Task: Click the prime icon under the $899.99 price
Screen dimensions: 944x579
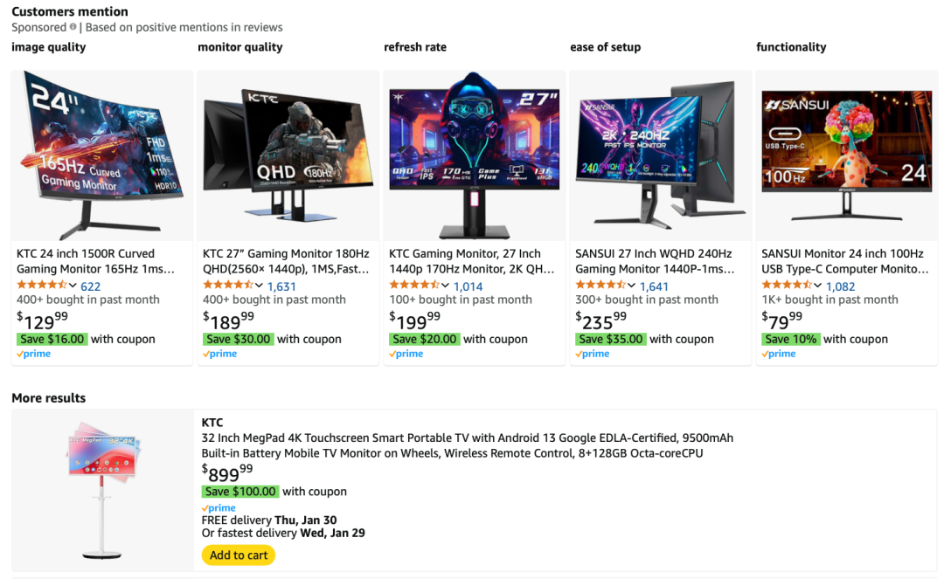Action: (x=219, y=507)
